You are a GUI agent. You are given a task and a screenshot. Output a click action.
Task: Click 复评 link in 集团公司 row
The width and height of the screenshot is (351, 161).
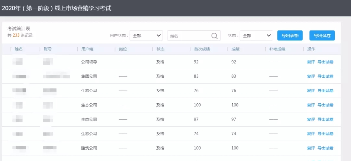pyautogui.click(x=311, y=76)
